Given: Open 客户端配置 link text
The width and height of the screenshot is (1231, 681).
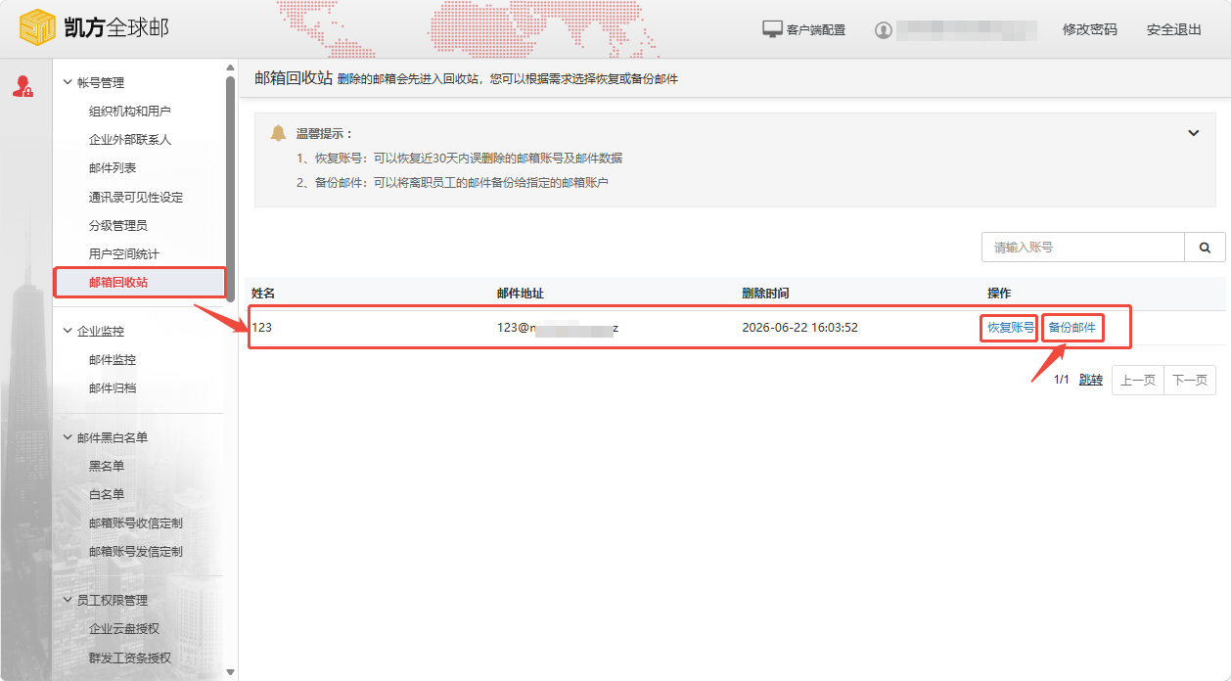Looking at the screenshot, I should [x=816, y=30].
